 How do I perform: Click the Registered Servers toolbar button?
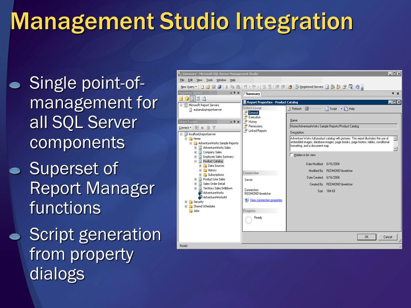point(309,87)
